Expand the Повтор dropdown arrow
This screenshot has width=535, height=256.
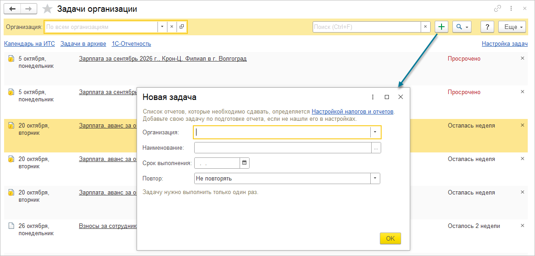point(375,179)
